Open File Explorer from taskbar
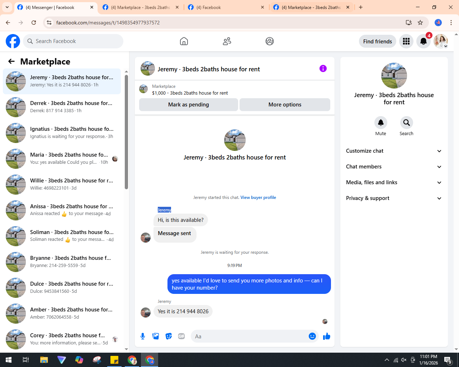 point(44,360)
